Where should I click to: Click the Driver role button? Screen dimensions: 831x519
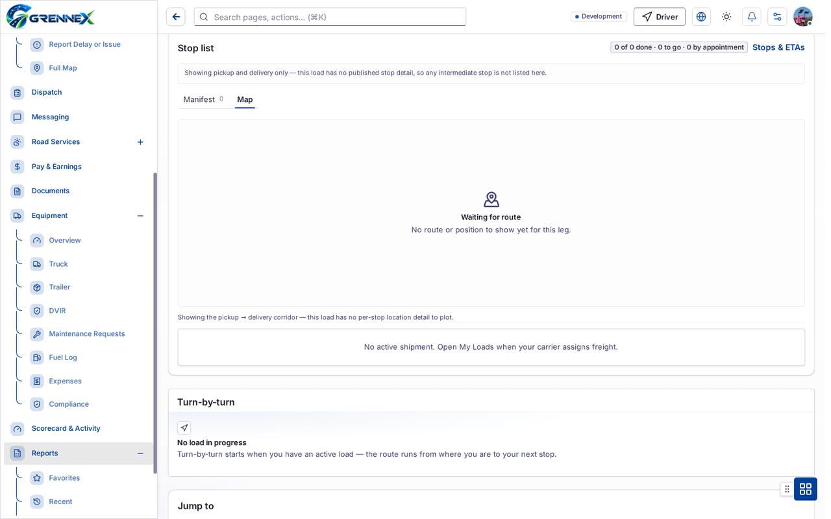coord(660,17)
